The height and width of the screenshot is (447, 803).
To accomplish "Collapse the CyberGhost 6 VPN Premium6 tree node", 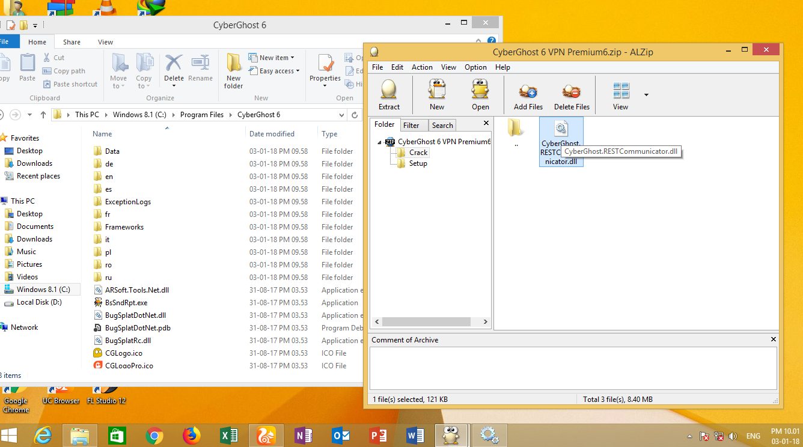I will 380,142.
